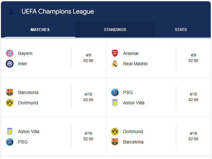Click Aston Villa crest in 4/10 match
The width and height of the screenshot is (212, 159).
click(x=115, y=103)
